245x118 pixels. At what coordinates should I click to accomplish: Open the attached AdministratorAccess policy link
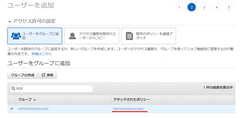(x=128, y=109)
